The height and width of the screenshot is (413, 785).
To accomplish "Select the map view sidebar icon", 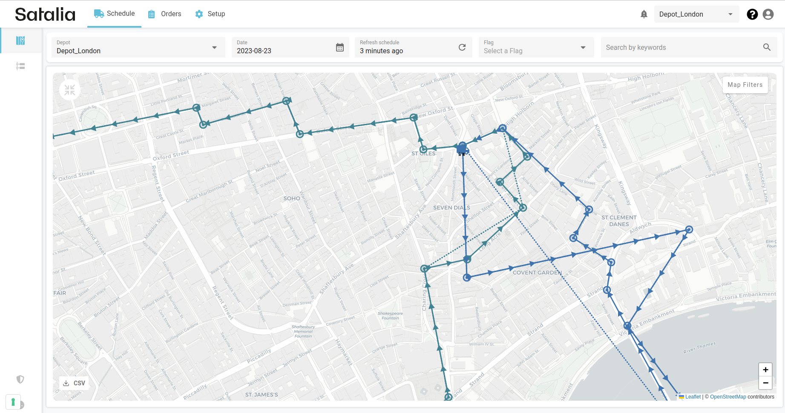I will coord(20,41).
